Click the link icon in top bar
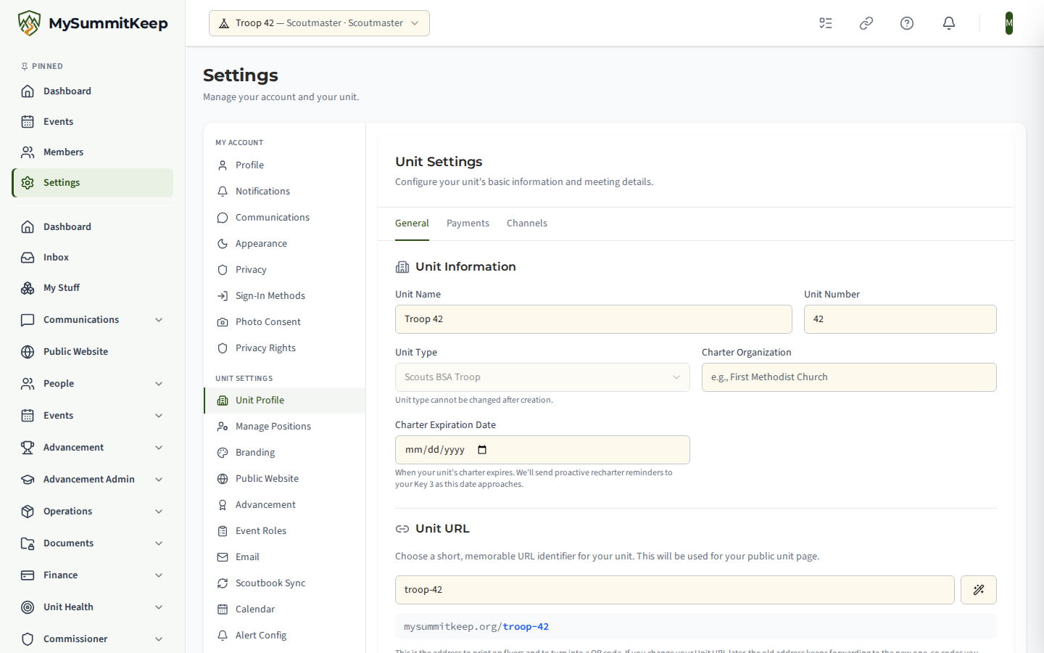Screen dimensions: 1044x653 click(866, 23)
